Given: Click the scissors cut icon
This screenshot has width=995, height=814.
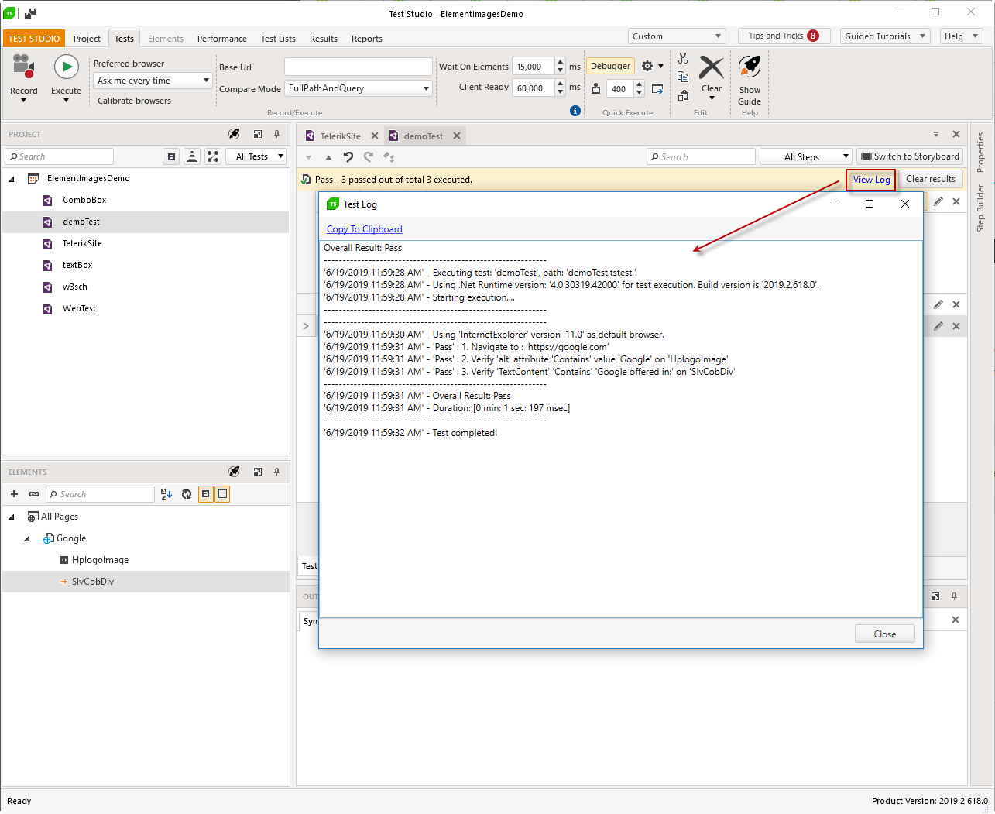Looking at the screenshot, I should 683,59.
